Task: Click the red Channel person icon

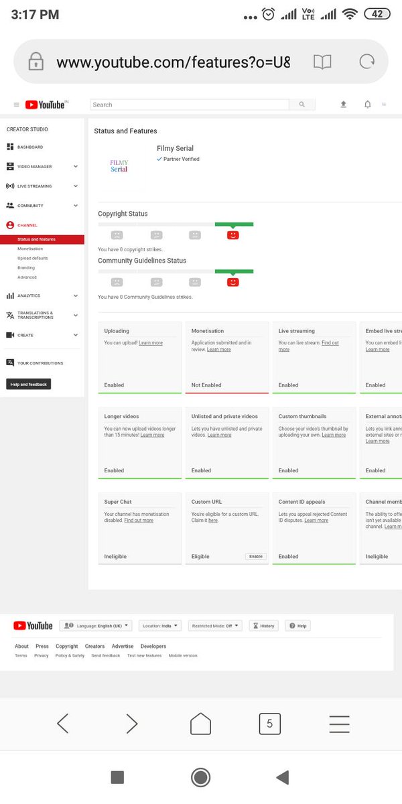Action: (10, 225)
